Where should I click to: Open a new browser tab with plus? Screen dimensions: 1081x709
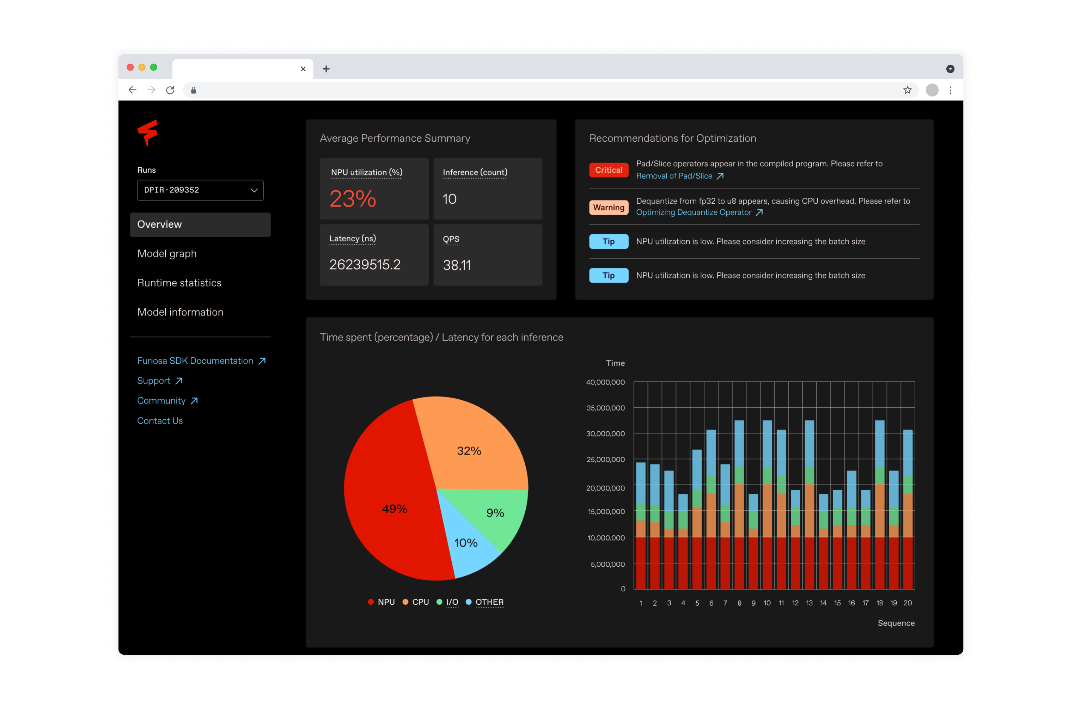pos(326,69)
